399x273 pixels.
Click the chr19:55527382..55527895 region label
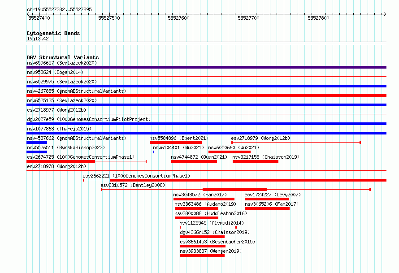[x=59, y=9]
